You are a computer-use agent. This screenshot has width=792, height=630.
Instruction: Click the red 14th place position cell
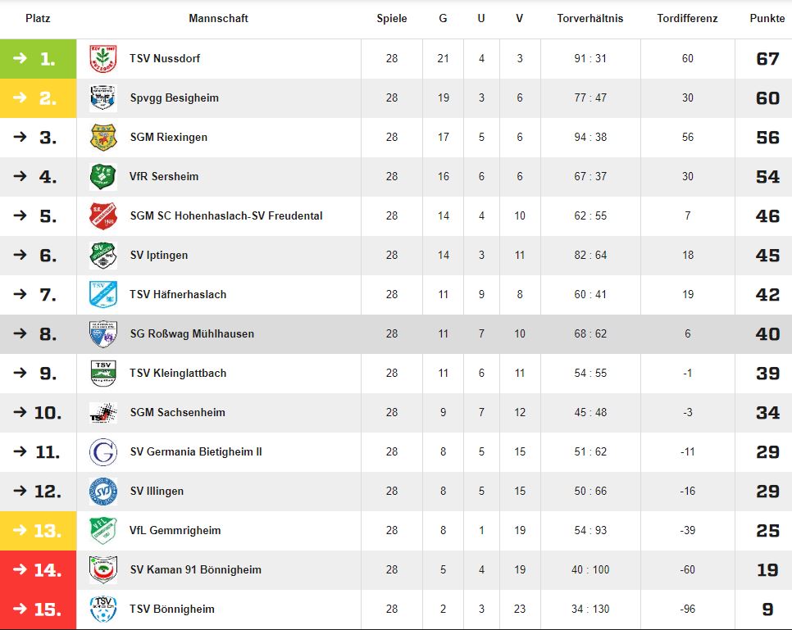38,570
